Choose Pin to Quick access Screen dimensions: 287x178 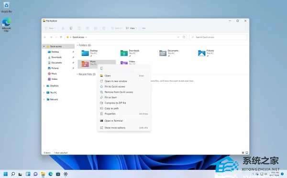click(124, 86)
